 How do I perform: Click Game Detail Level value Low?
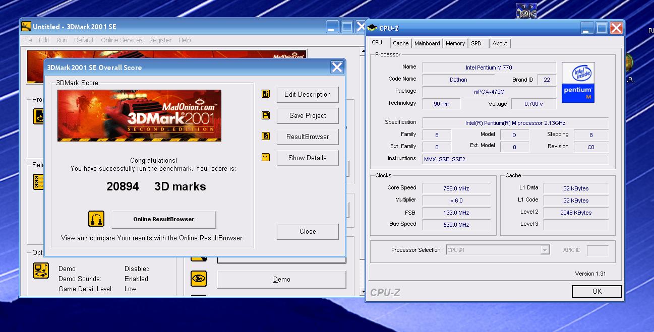point(131,289)
